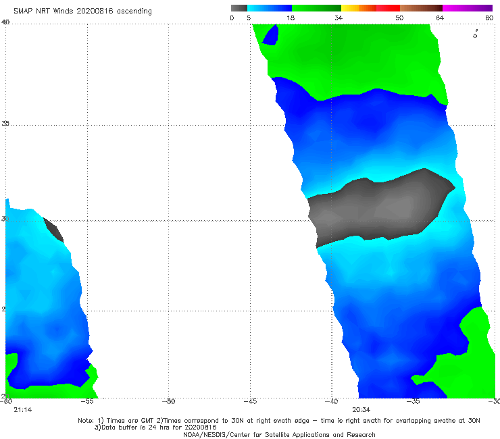
Task: Click the longitude axis label "-55"
Action: pyautogui.click(x=87, y=401)
